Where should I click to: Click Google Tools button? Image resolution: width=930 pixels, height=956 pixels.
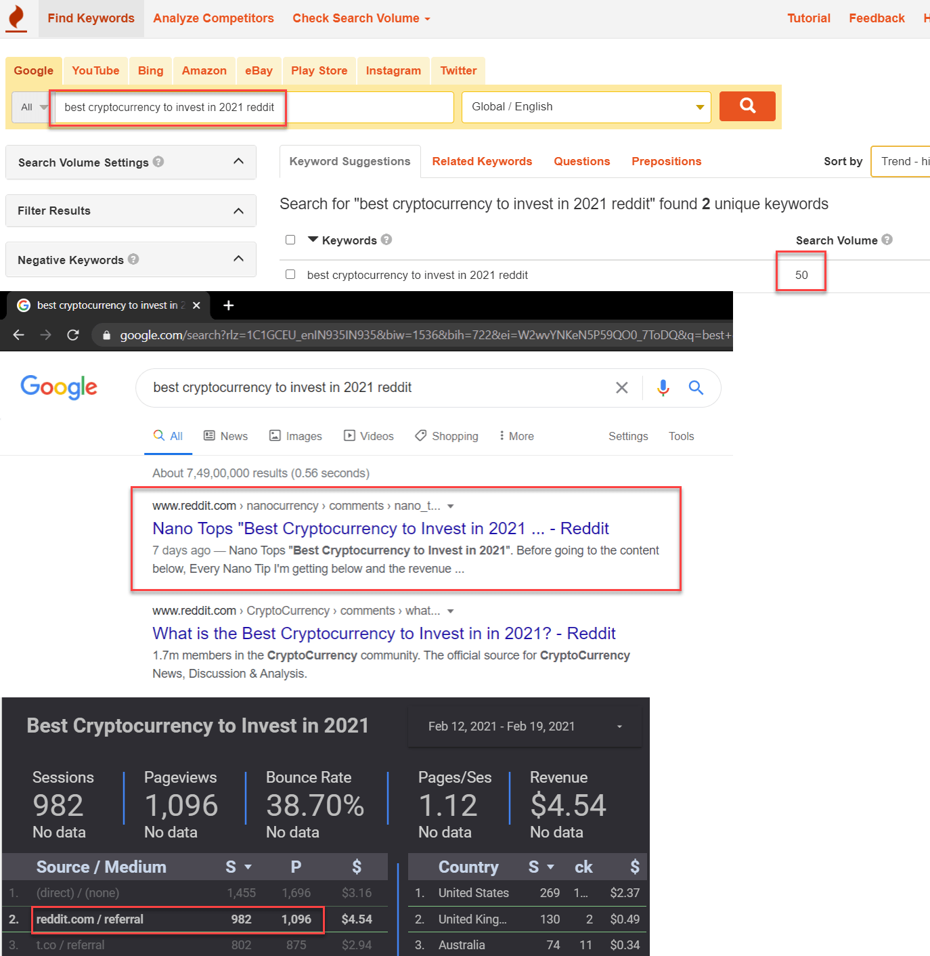click(x=681, y=436)
